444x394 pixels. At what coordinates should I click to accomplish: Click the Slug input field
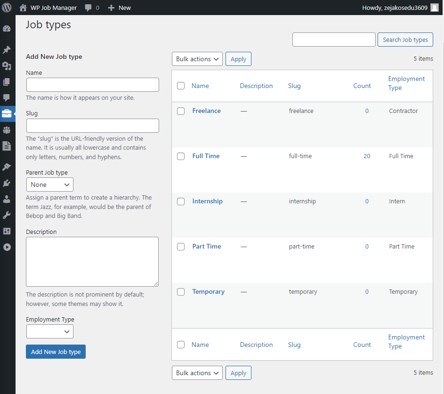93,126
